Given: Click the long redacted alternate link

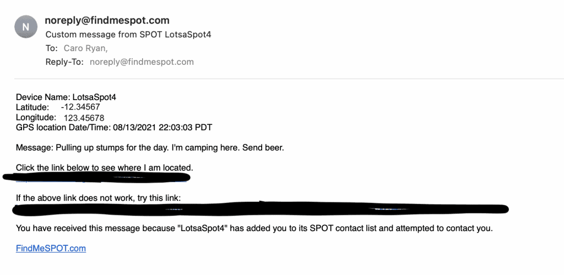Looking at the screenshot, I should point(261,208).
